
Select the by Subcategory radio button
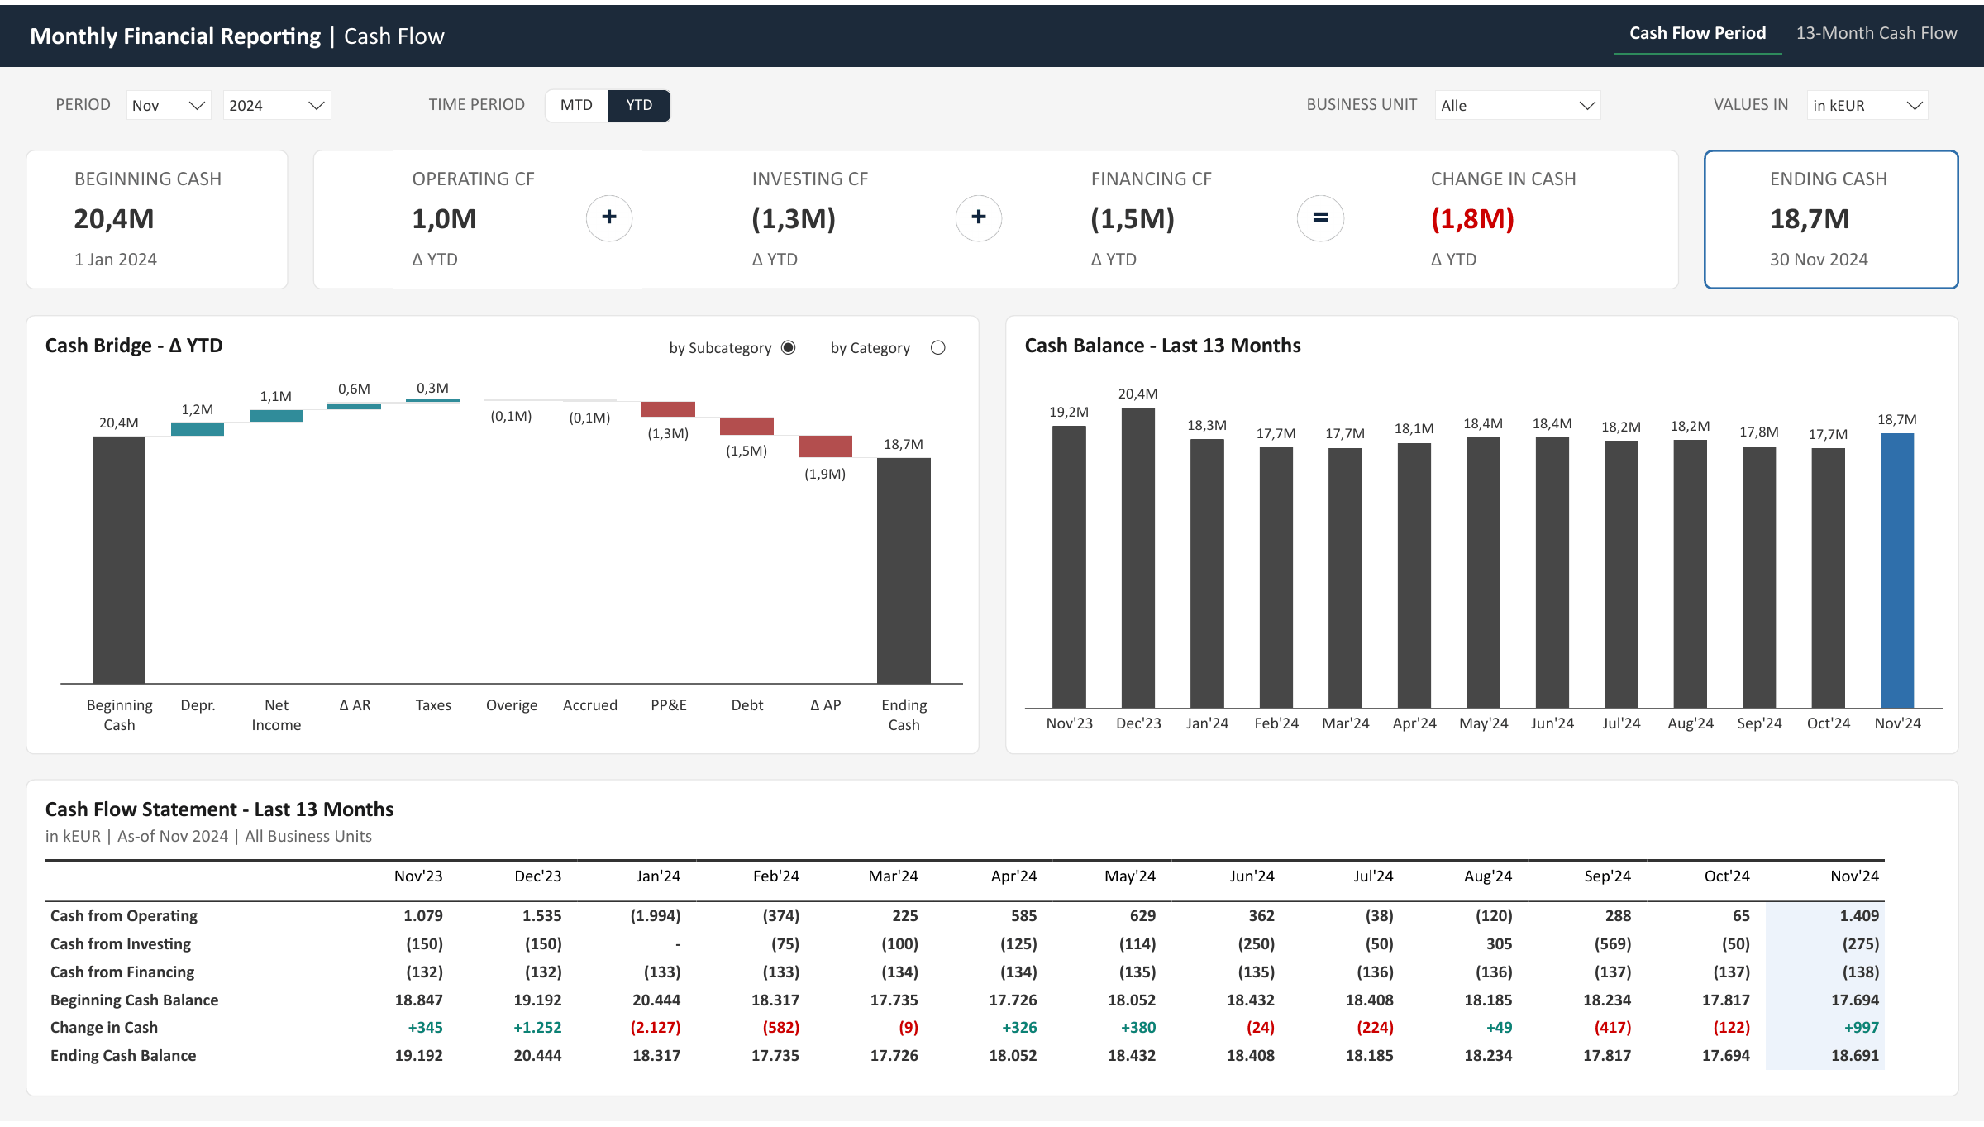click(789, 348)
